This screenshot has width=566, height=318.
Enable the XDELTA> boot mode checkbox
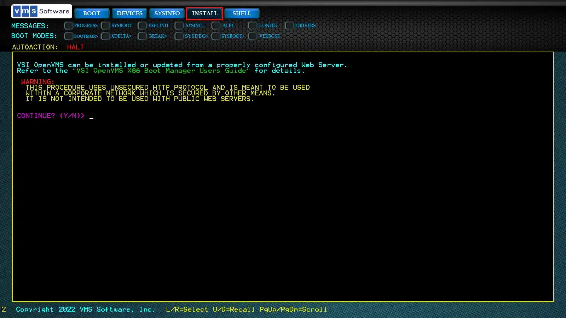[x=105, y=36]
